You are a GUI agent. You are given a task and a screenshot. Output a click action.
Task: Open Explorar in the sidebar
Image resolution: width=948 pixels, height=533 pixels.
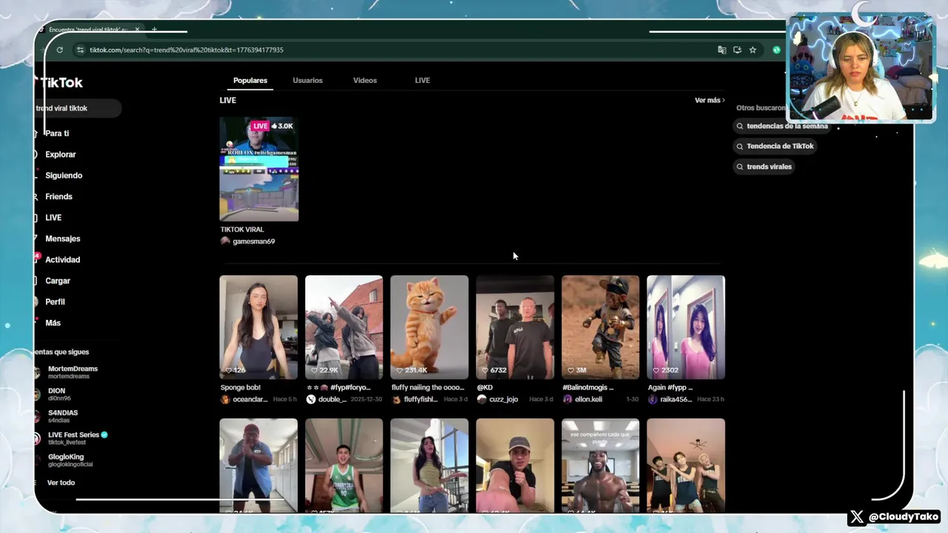[60, 155]
